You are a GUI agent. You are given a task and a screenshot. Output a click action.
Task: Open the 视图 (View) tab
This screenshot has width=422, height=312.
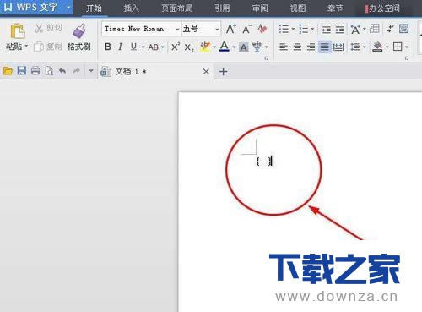tap(298, 8)
